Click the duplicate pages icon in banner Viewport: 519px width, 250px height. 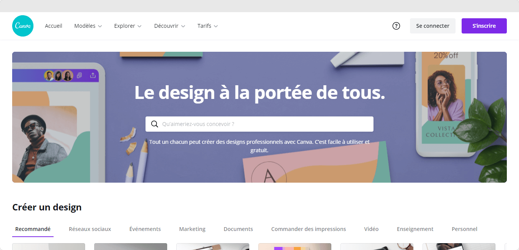(x=79, y=75)
